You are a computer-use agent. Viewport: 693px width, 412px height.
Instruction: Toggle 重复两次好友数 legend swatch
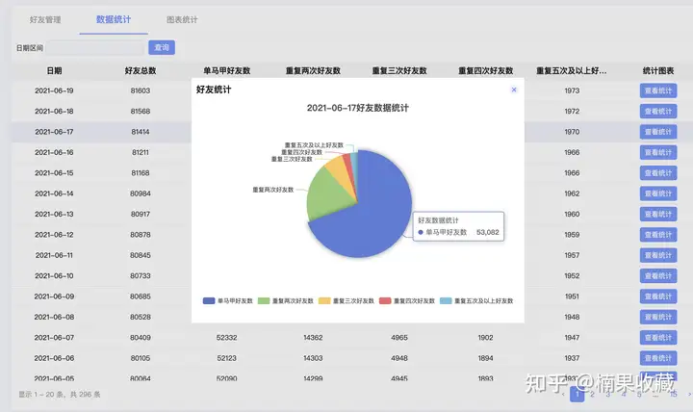tap(264, 301)
